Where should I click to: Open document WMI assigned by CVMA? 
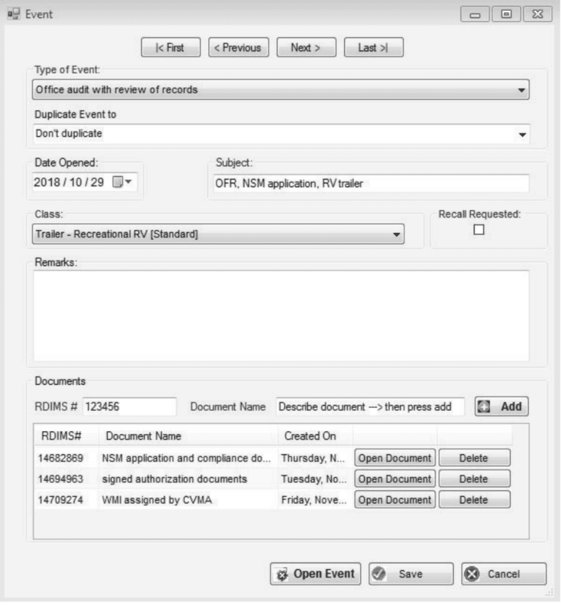(x=395, y=499)
